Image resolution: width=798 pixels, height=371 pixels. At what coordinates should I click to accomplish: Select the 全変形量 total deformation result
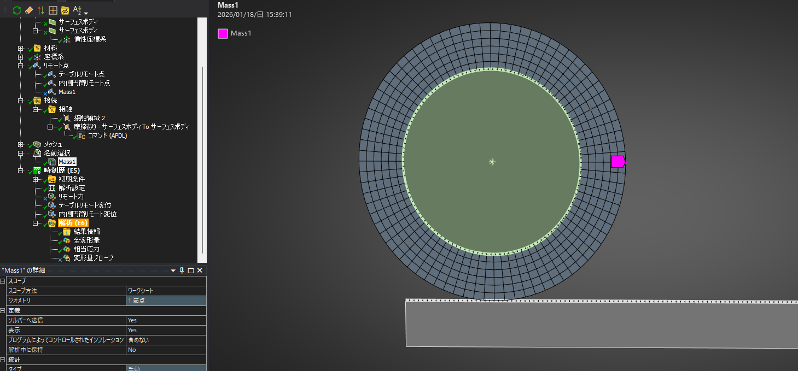[x=86, y=240]
